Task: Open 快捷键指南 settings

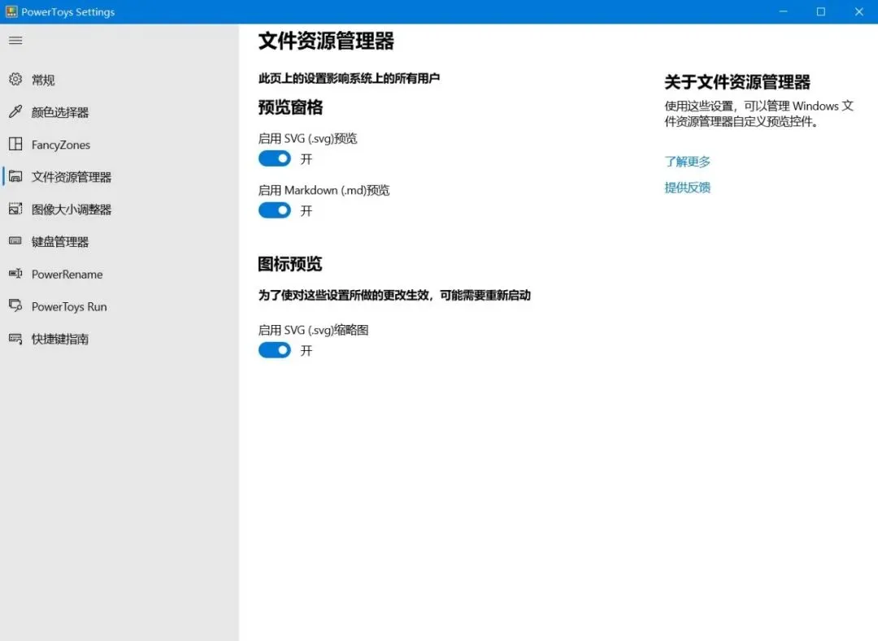Action: (x=120, y=339)
